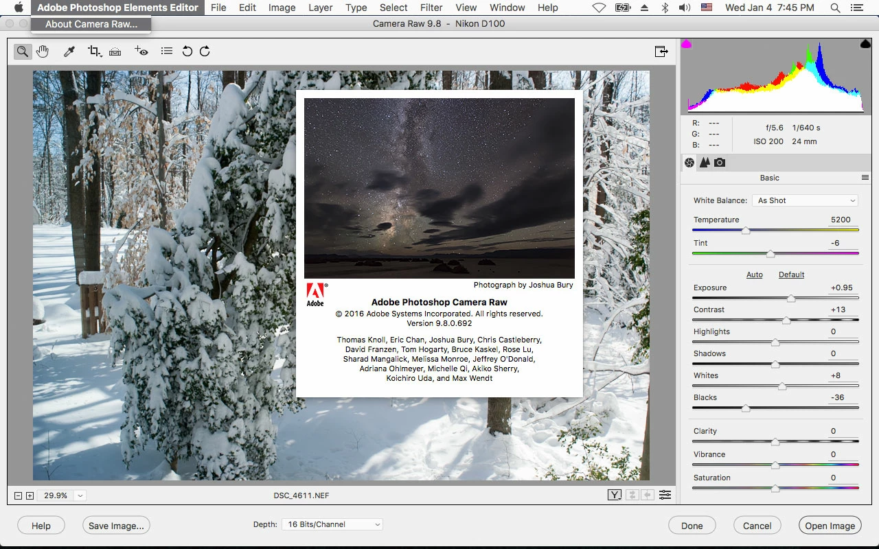Screen dimensions: 879x549
Task: Switch to the Detail panel tab icon
Action: pyautogui.click(x=705, y=163)
